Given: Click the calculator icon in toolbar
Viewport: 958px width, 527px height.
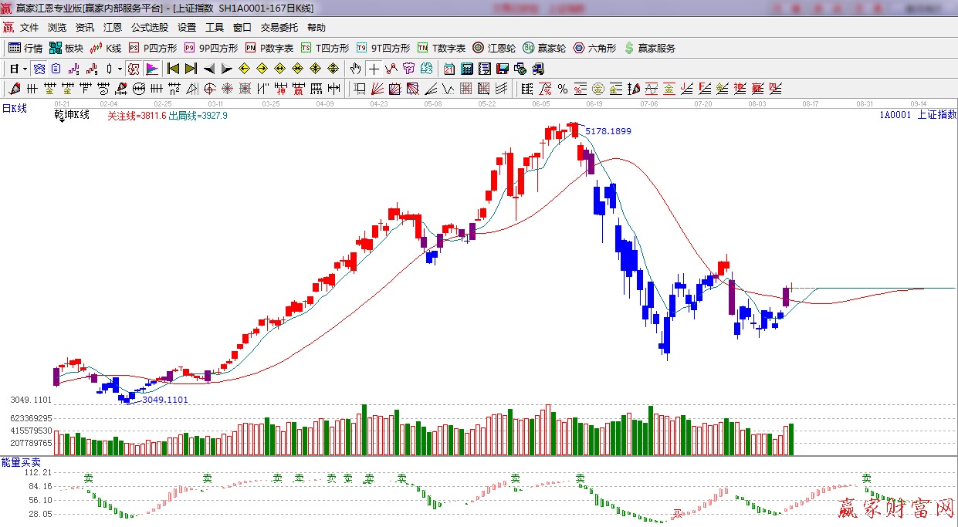Looking at the screenshot, I should tap(466, 69).
